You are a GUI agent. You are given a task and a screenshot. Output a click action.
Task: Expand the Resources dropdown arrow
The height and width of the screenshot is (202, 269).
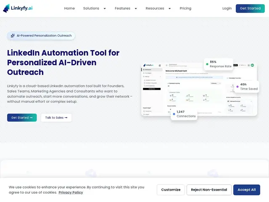point(169,8)
